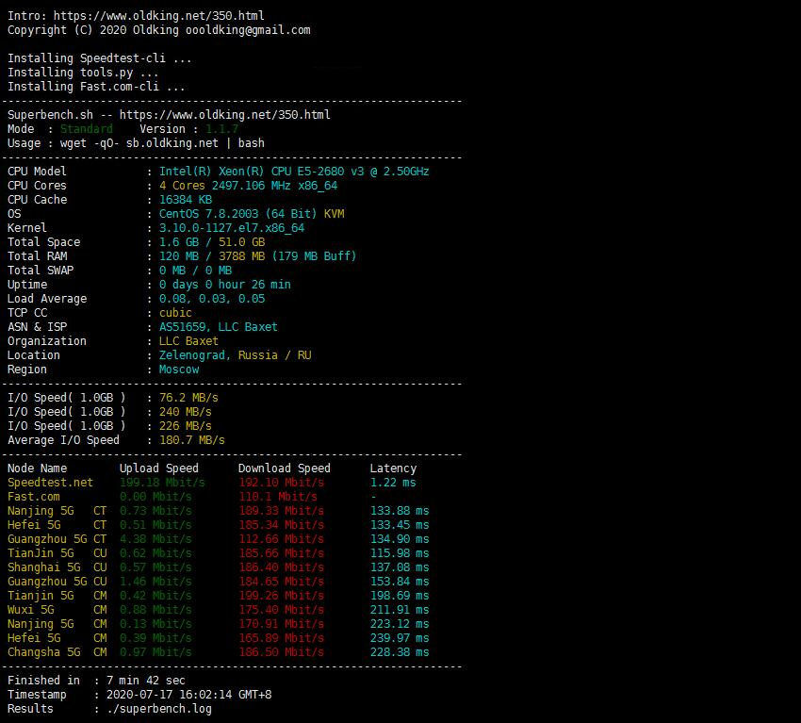This screenshot has width=801, height=723.
Task: Click the Kernel version 3.10.0-1127 text
Action: point(232,228)
